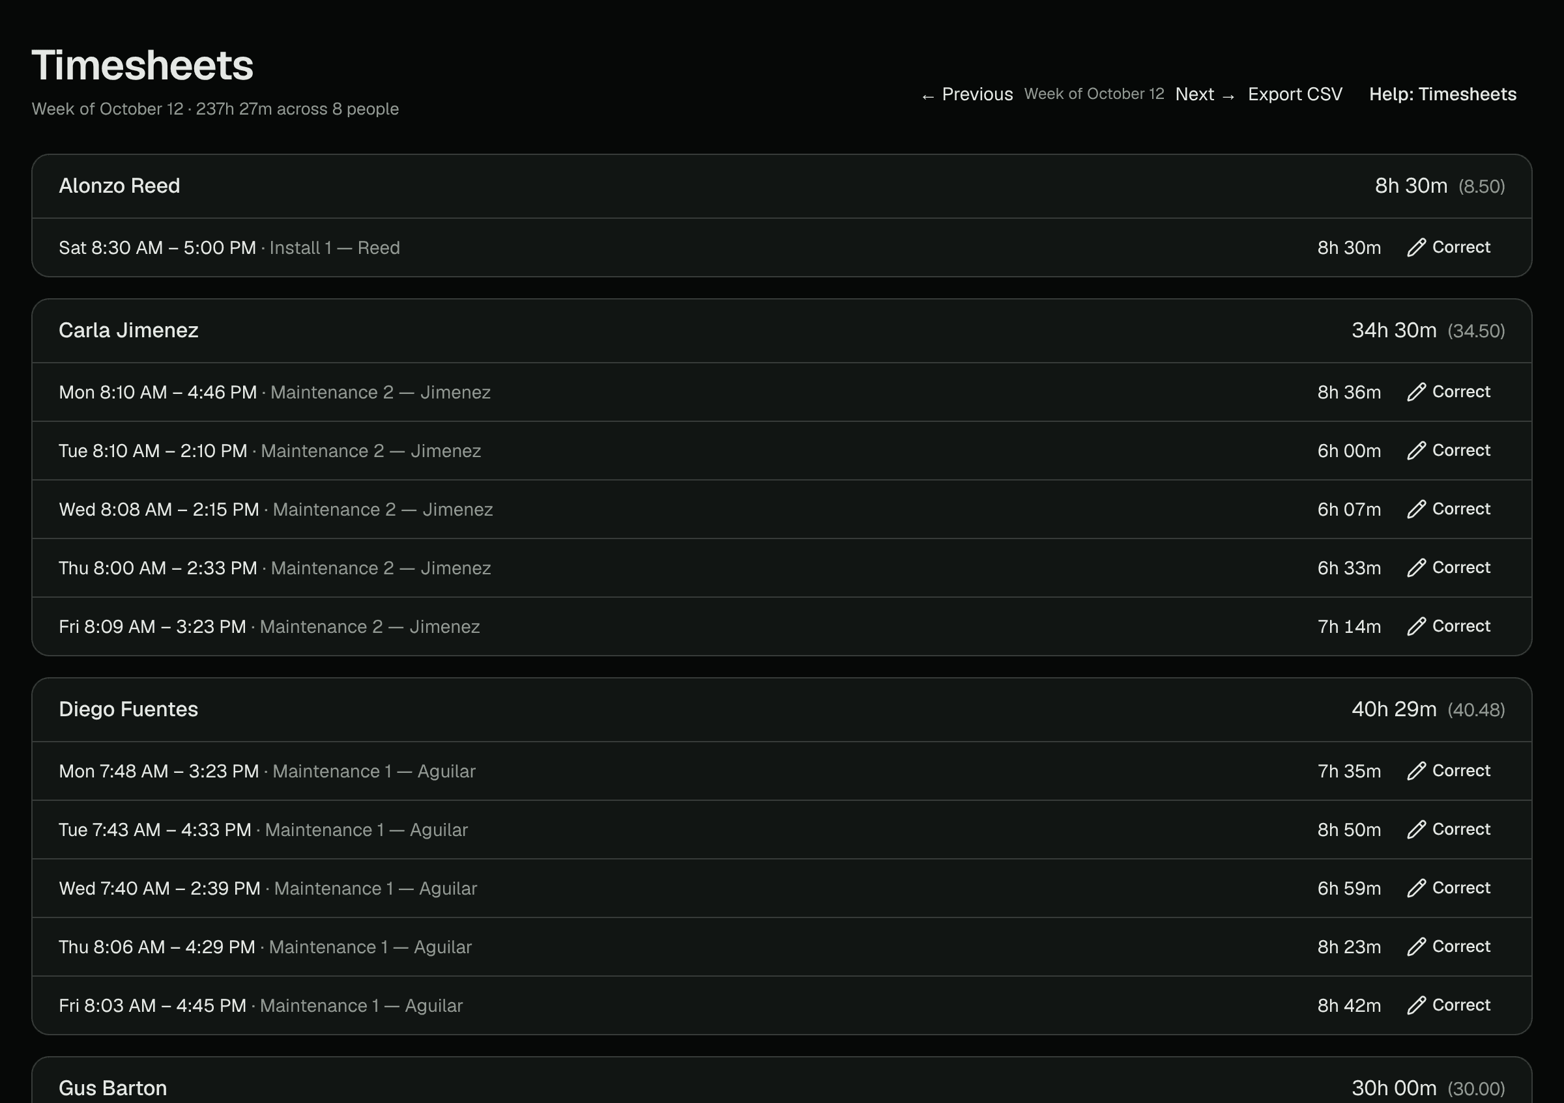The width and height of the screenshot is (1564, 1103).
Task: Click pencil icon on Thu 8:06 AM Aguilar row
Action: (x=1416, y=947)
